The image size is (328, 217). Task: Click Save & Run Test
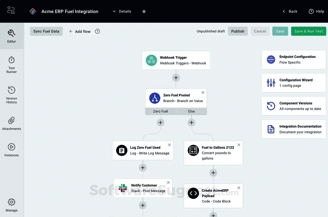pyautogui.click(x=308, y=31)
